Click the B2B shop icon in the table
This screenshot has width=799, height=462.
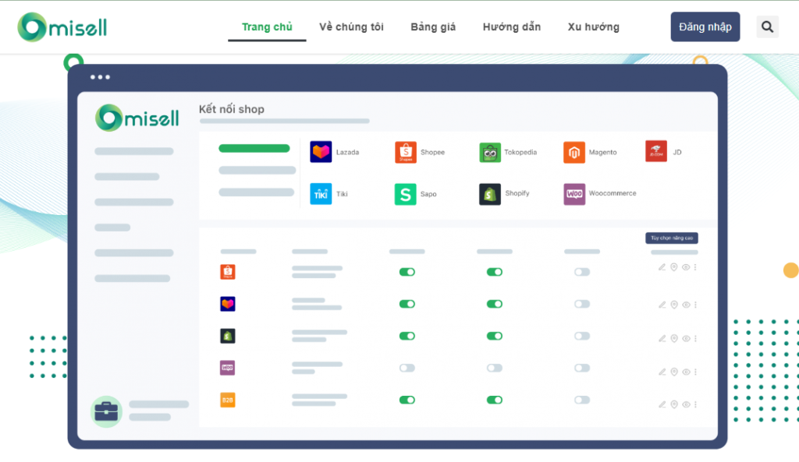pyautogui.click(x=228, y=400)
